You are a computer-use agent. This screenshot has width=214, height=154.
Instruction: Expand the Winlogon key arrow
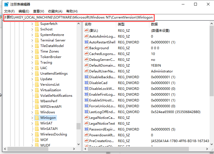[32, 118]
